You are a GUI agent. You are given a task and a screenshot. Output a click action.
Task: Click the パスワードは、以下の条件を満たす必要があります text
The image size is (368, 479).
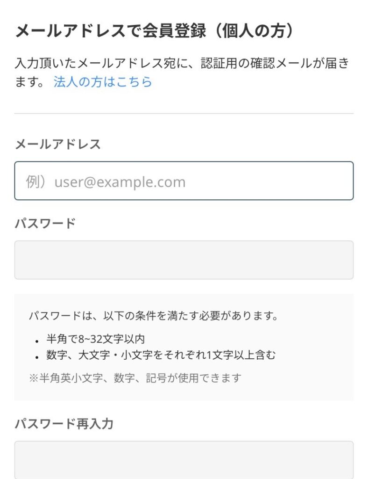click(x=154, y=316)
